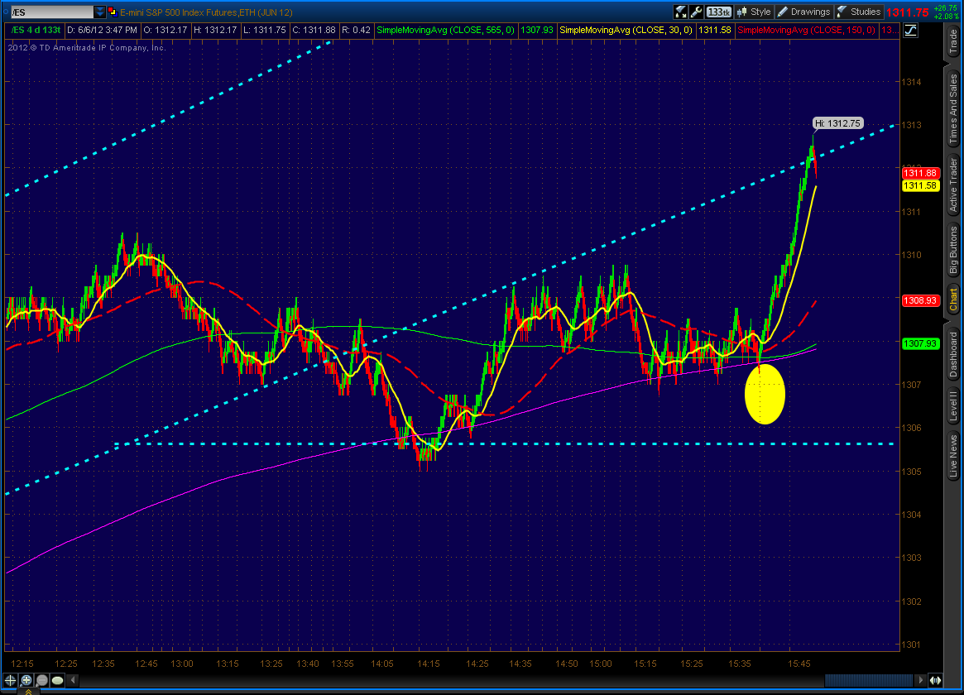The width and height of the screenshot is (964, 695).
Task: Click the 14:15 time axis label
Action: (x=429, y=664)
